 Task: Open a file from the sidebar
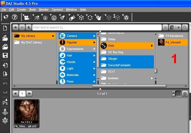[x=5, y=38]
